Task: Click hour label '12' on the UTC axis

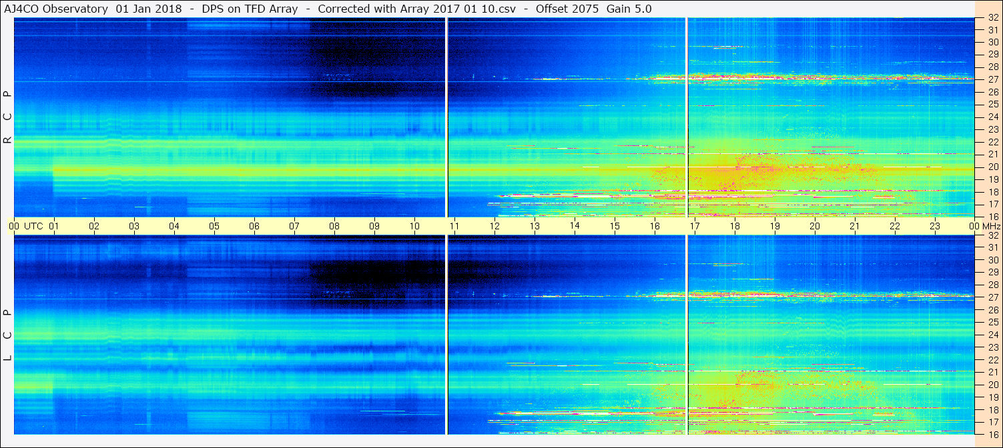Action: (494, 226)
